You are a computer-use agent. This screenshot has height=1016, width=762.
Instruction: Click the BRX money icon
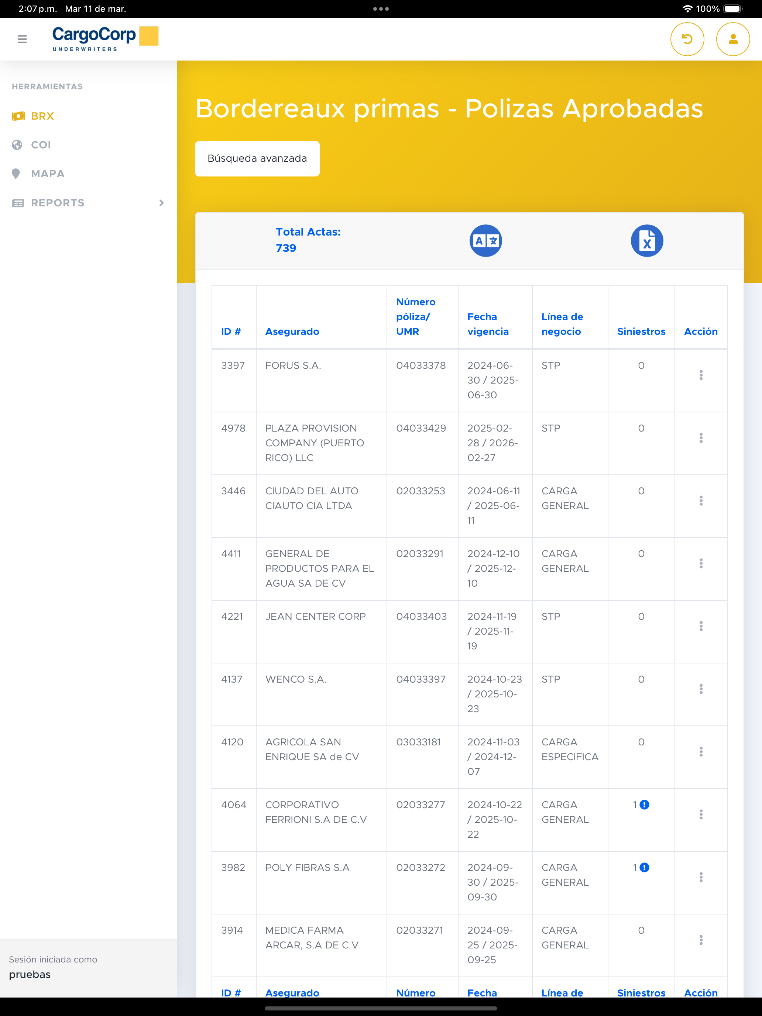[x=18, y=116]
